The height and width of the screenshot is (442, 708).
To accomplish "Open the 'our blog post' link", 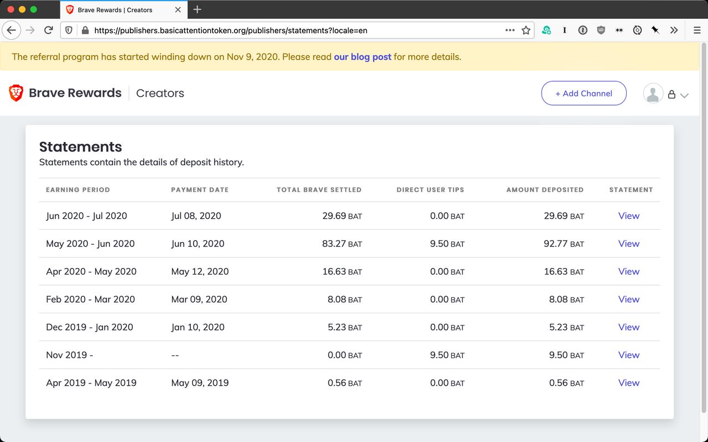I will [362, 56].
